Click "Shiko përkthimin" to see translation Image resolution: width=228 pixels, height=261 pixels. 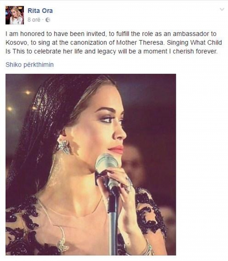(29, 65)
